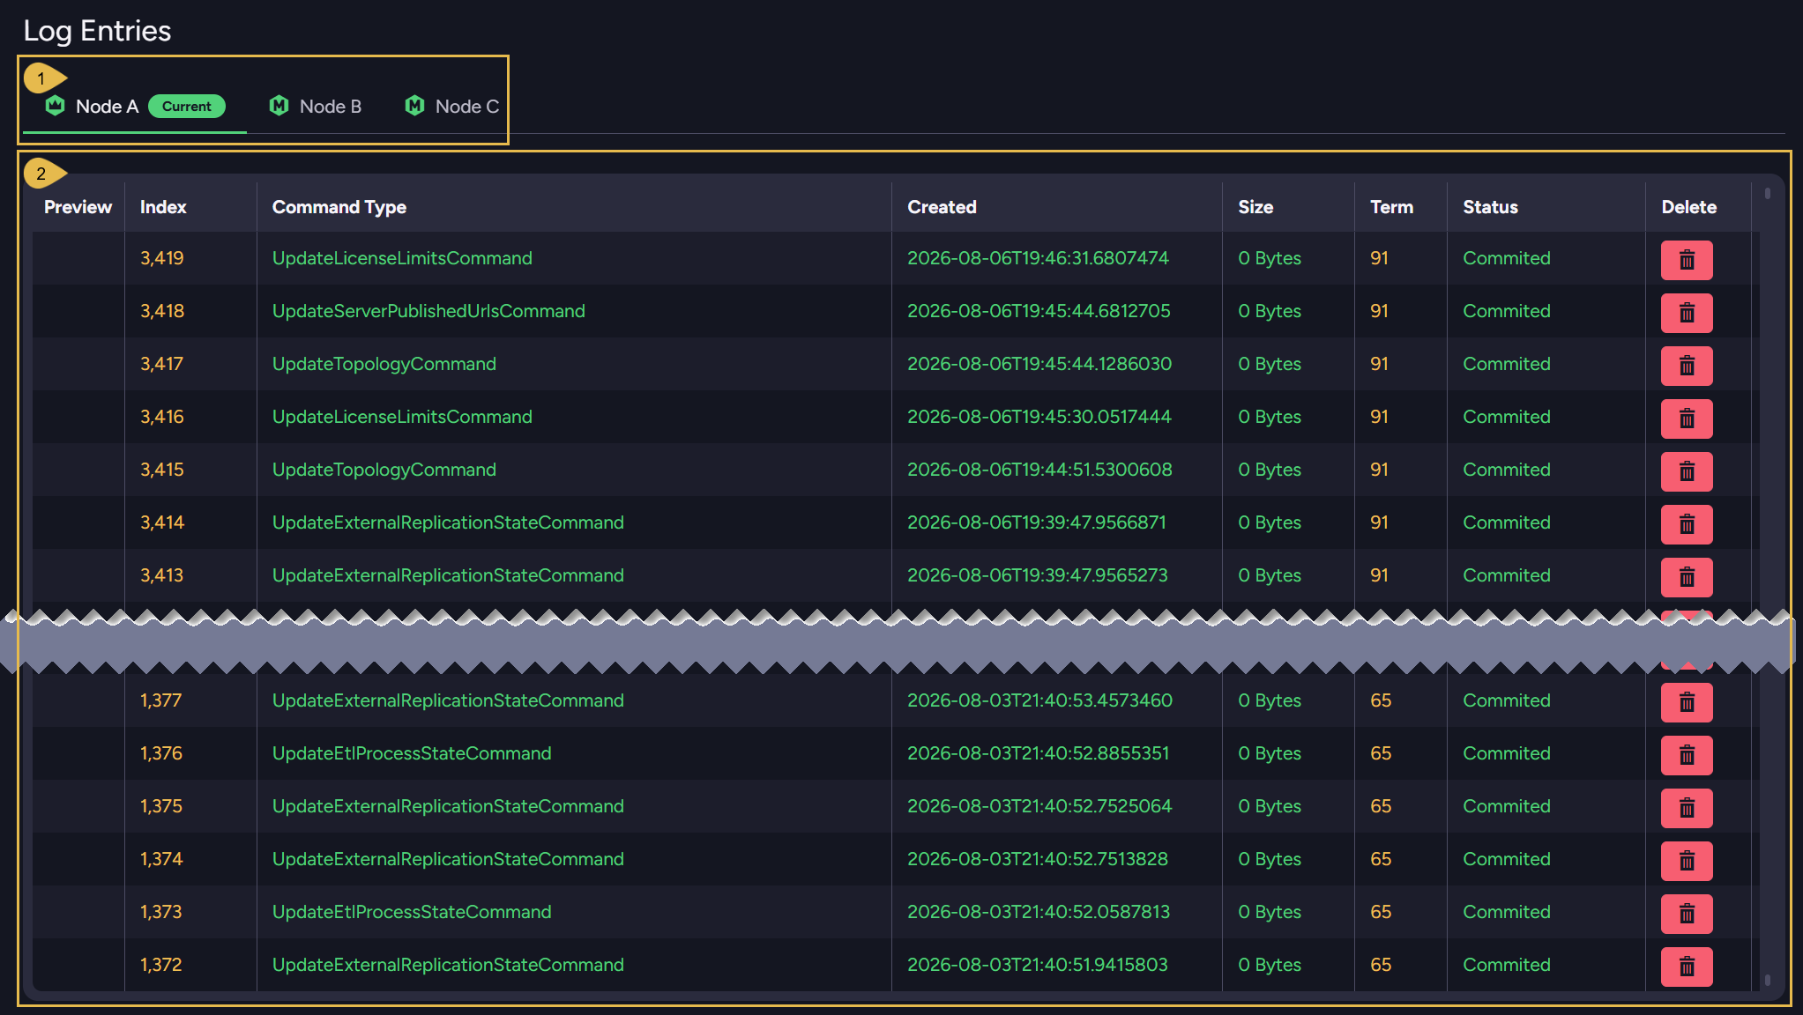Delete log entry 3,413

(1687, 577)
